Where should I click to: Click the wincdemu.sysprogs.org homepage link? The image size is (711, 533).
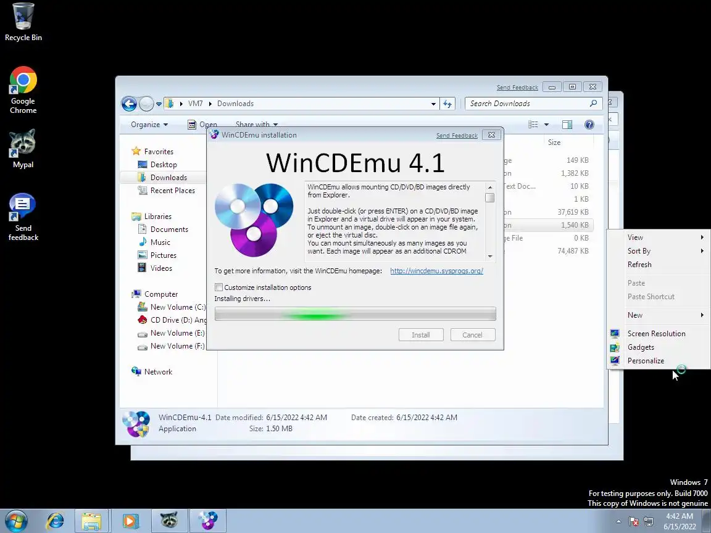(x=437, y=271)
